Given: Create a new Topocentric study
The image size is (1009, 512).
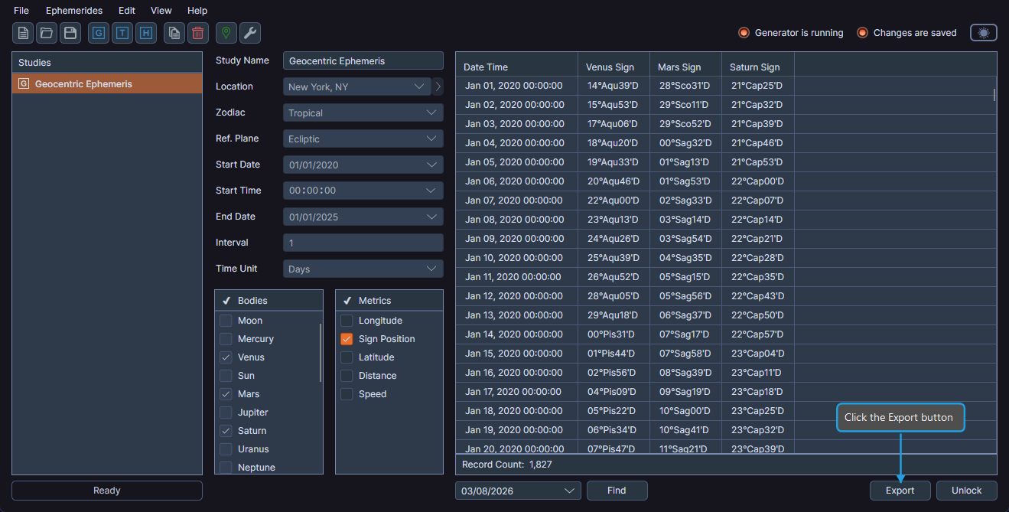Looking at the screenshot, I should 122,33.
